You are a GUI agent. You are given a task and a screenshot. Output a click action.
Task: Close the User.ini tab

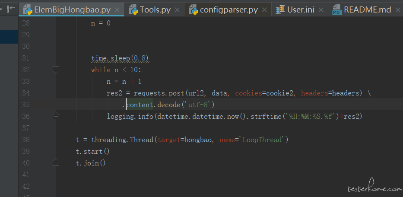(321, 10)
